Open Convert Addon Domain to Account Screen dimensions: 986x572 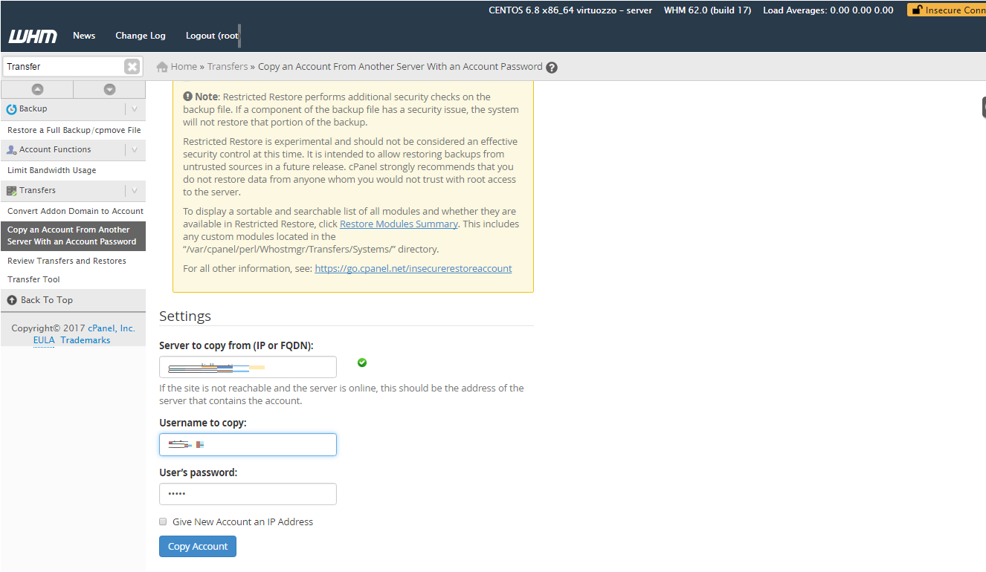(76, 211)
